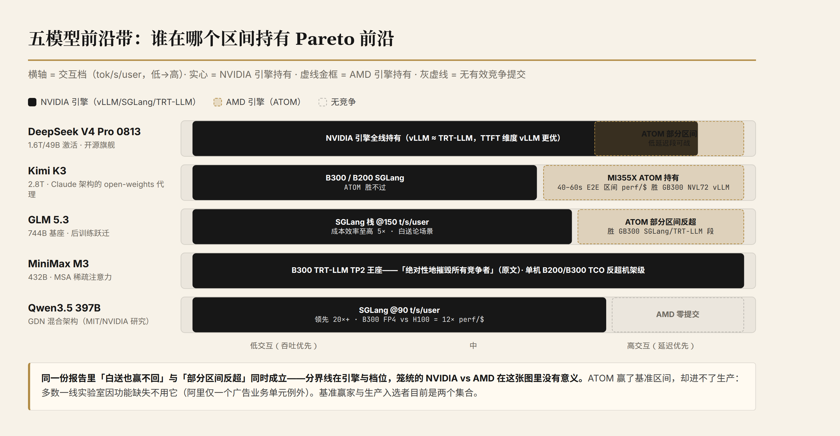
Task: Select the Kimi K3 row title
Action: [x=47, y=171]
